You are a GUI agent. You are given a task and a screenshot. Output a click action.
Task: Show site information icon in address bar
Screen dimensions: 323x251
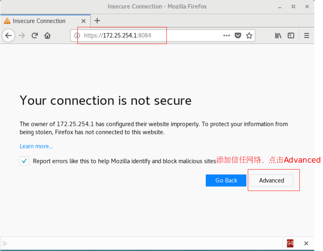77,36
